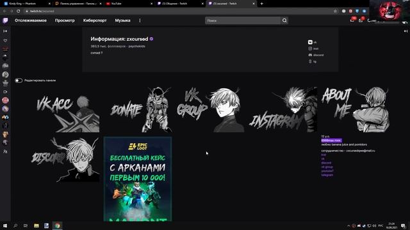Image resolution: width=410 pixels, height=230 pixels.
Task: Click the telegram link under About Me
Action: [327, 175]
